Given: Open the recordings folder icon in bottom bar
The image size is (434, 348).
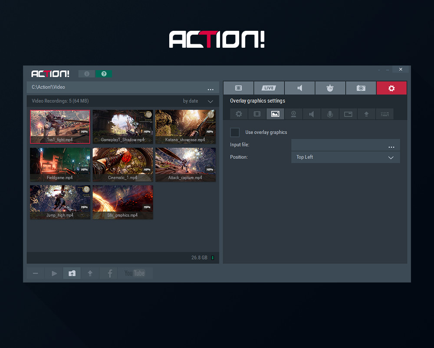Looking at the screenshot, I should pyautogui.click(x=72, y=273).
